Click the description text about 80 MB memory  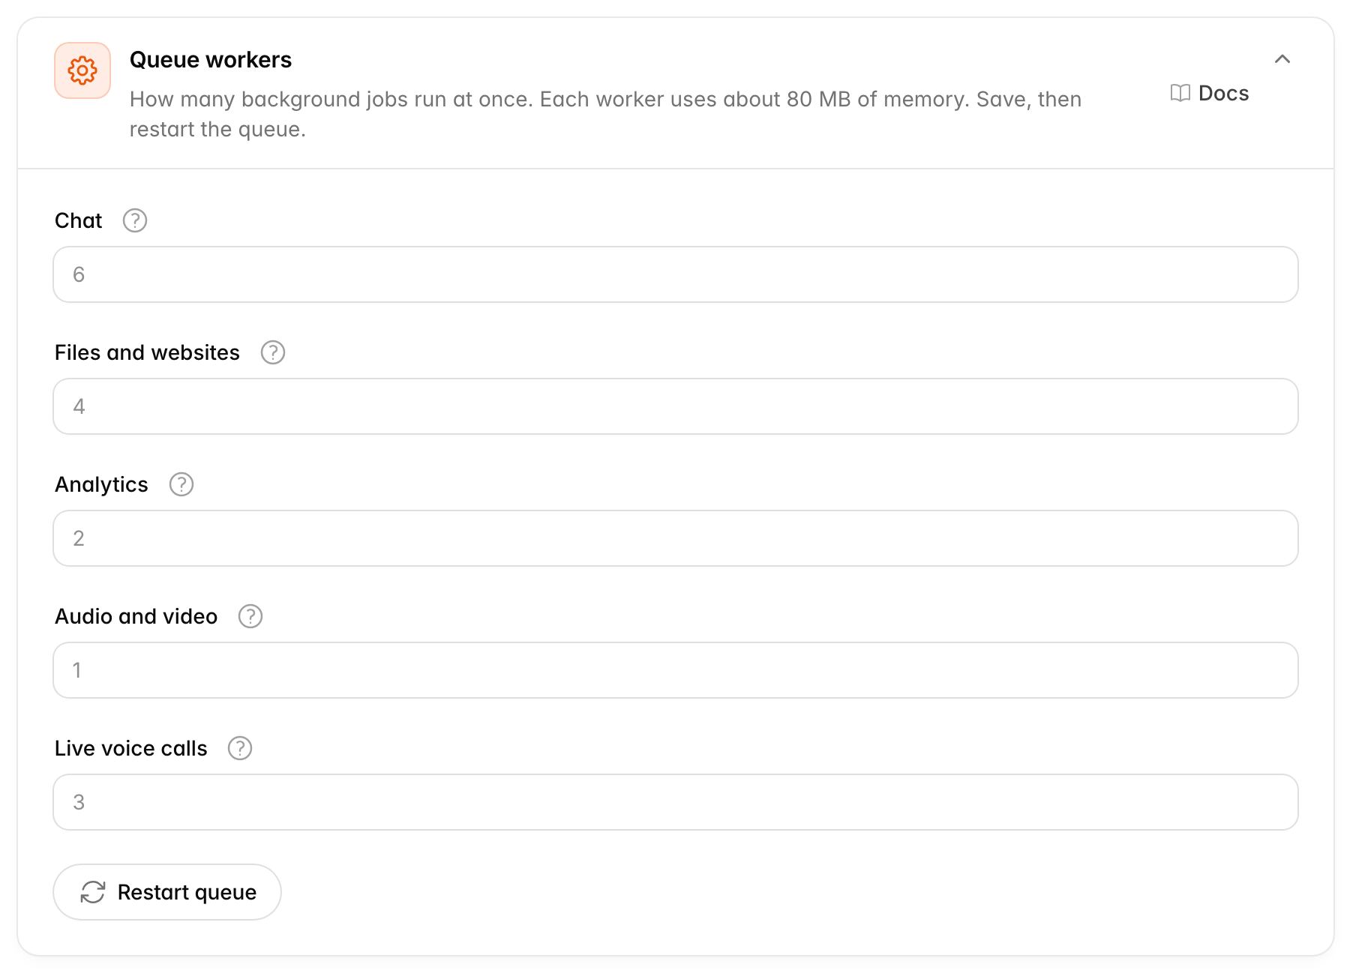point(605,114)
